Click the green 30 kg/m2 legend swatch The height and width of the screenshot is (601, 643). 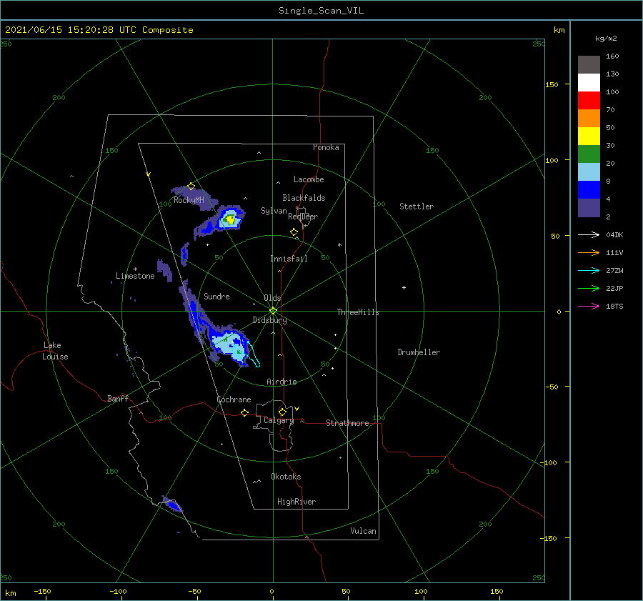tap(589, 154)
